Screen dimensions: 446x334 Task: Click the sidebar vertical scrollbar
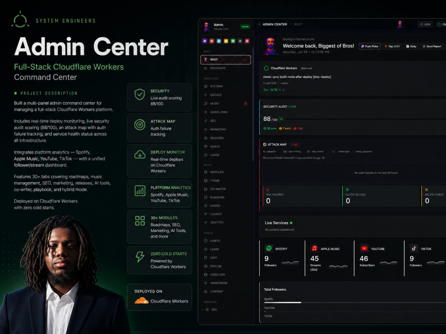coord(253,104)
